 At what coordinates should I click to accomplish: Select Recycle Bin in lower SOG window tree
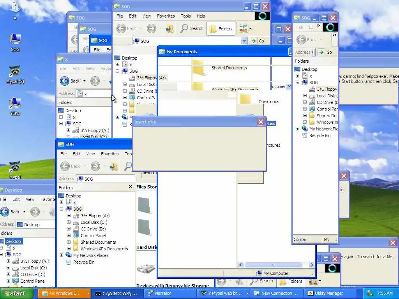pos(84,262)
